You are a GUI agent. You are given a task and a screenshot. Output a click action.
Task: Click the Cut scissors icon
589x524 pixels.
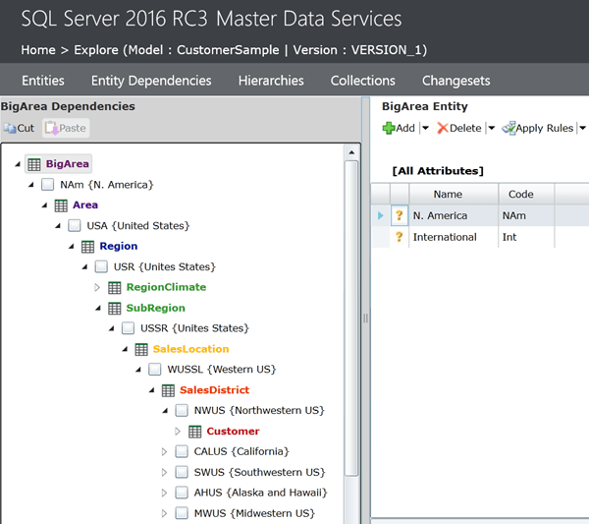9,129
